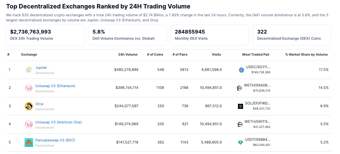Open the Jupiter exchange link

tap(41, 68)
